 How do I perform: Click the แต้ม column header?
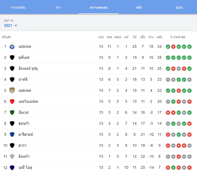[159, 37]
